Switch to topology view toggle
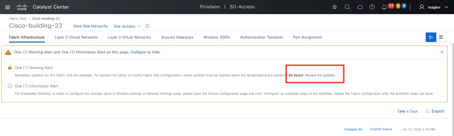Viewport: 454px width, 136px height. pos(431,37)
